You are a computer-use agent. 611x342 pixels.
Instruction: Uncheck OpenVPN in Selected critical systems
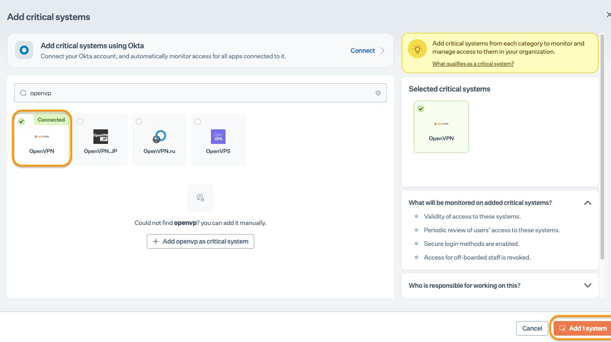[x=421, y=109]
